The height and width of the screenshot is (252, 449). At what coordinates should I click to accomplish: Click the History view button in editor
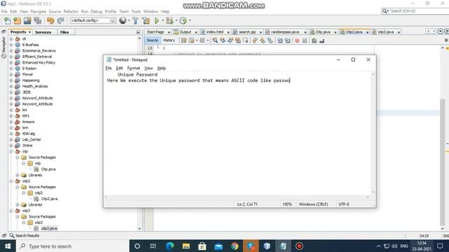coord(169,41)
